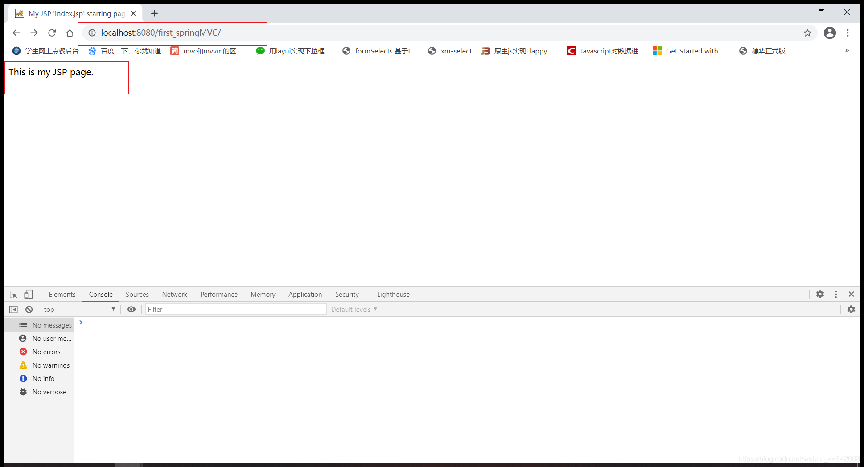864x467 pixels.
Task: Activate the DevTools inspect element picker
Action: point(13,295)
